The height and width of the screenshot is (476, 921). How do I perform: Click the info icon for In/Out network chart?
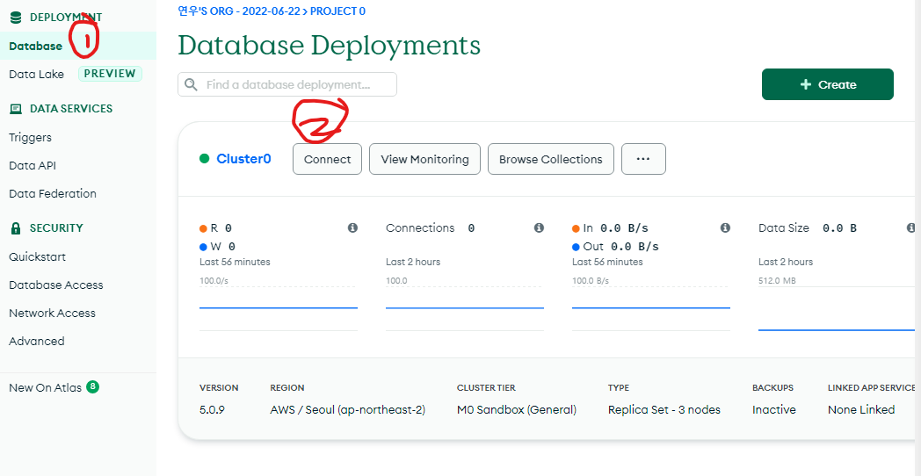tap(725, 227)
